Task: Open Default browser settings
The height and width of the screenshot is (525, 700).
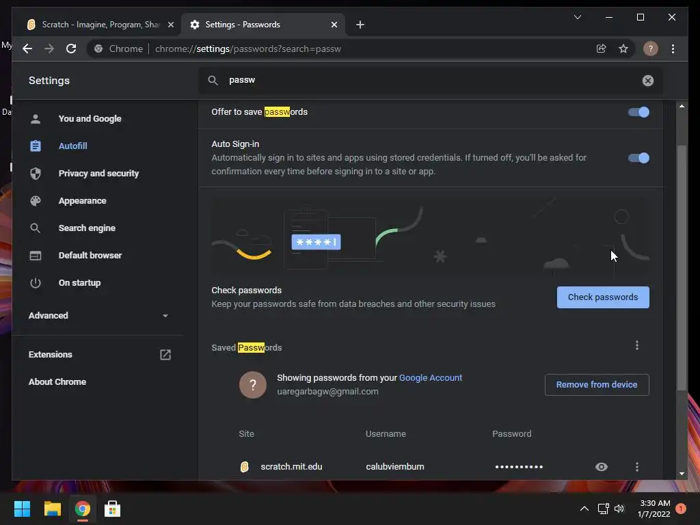Action: [x=90, y=256]
